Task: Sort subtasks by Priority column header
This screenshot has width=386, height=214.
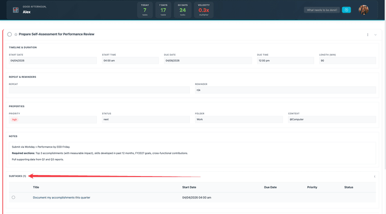Action: click(312, 187)
